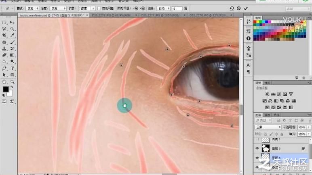Hide the bottom visible layer
Screen dimensions: 312x175
coord(257,167)
